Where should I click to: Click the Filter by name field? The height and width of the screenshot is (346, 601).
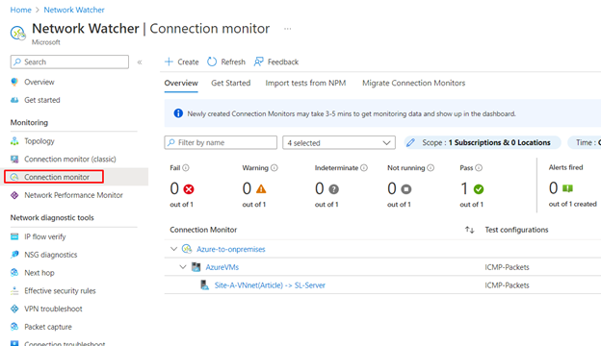pyautogui.click(x=221, y=142)
